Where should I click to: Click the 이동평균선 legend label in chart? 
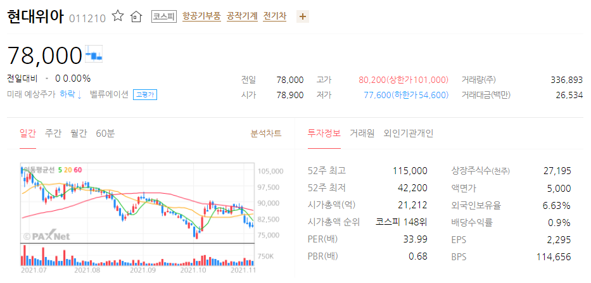39,170
